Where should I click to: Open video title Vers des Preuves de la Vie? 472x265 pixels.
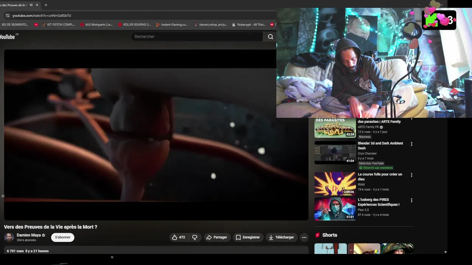pos(51,227)
